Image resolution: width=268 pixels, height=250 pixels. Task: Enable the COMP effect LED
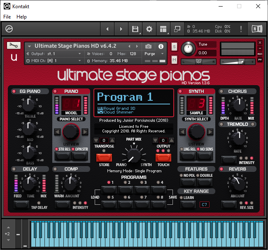[x=55, y=169]
